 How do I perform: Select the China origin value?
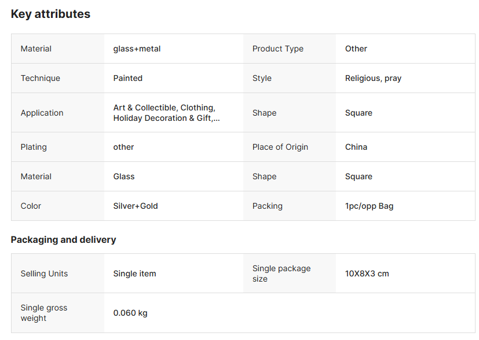point(356,147)
